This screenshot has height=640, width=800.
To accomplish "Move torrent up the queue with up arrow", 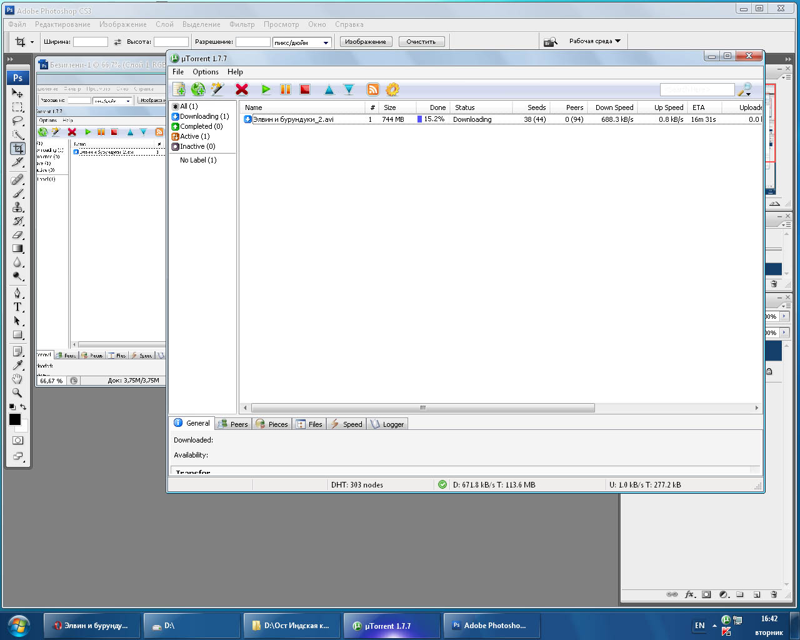I will (329, 89).
